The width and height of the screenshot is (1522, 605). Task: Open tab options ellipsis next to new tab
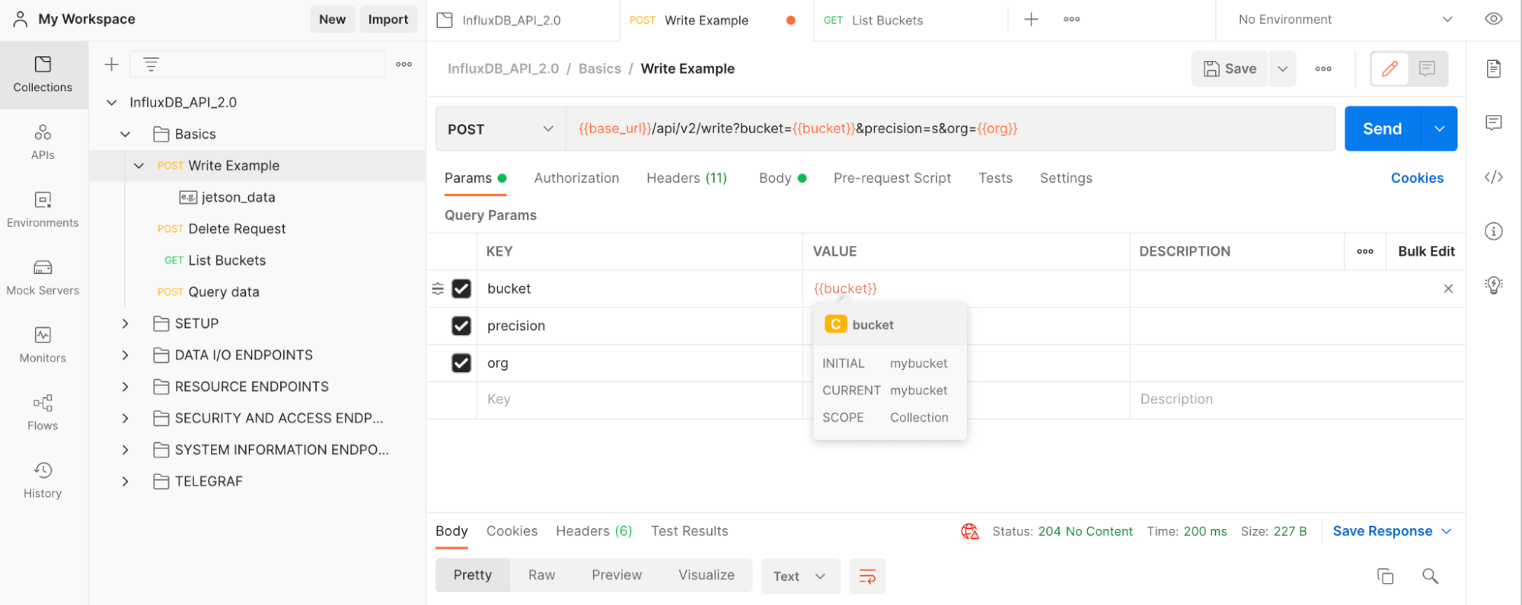tap(1072, 20)
